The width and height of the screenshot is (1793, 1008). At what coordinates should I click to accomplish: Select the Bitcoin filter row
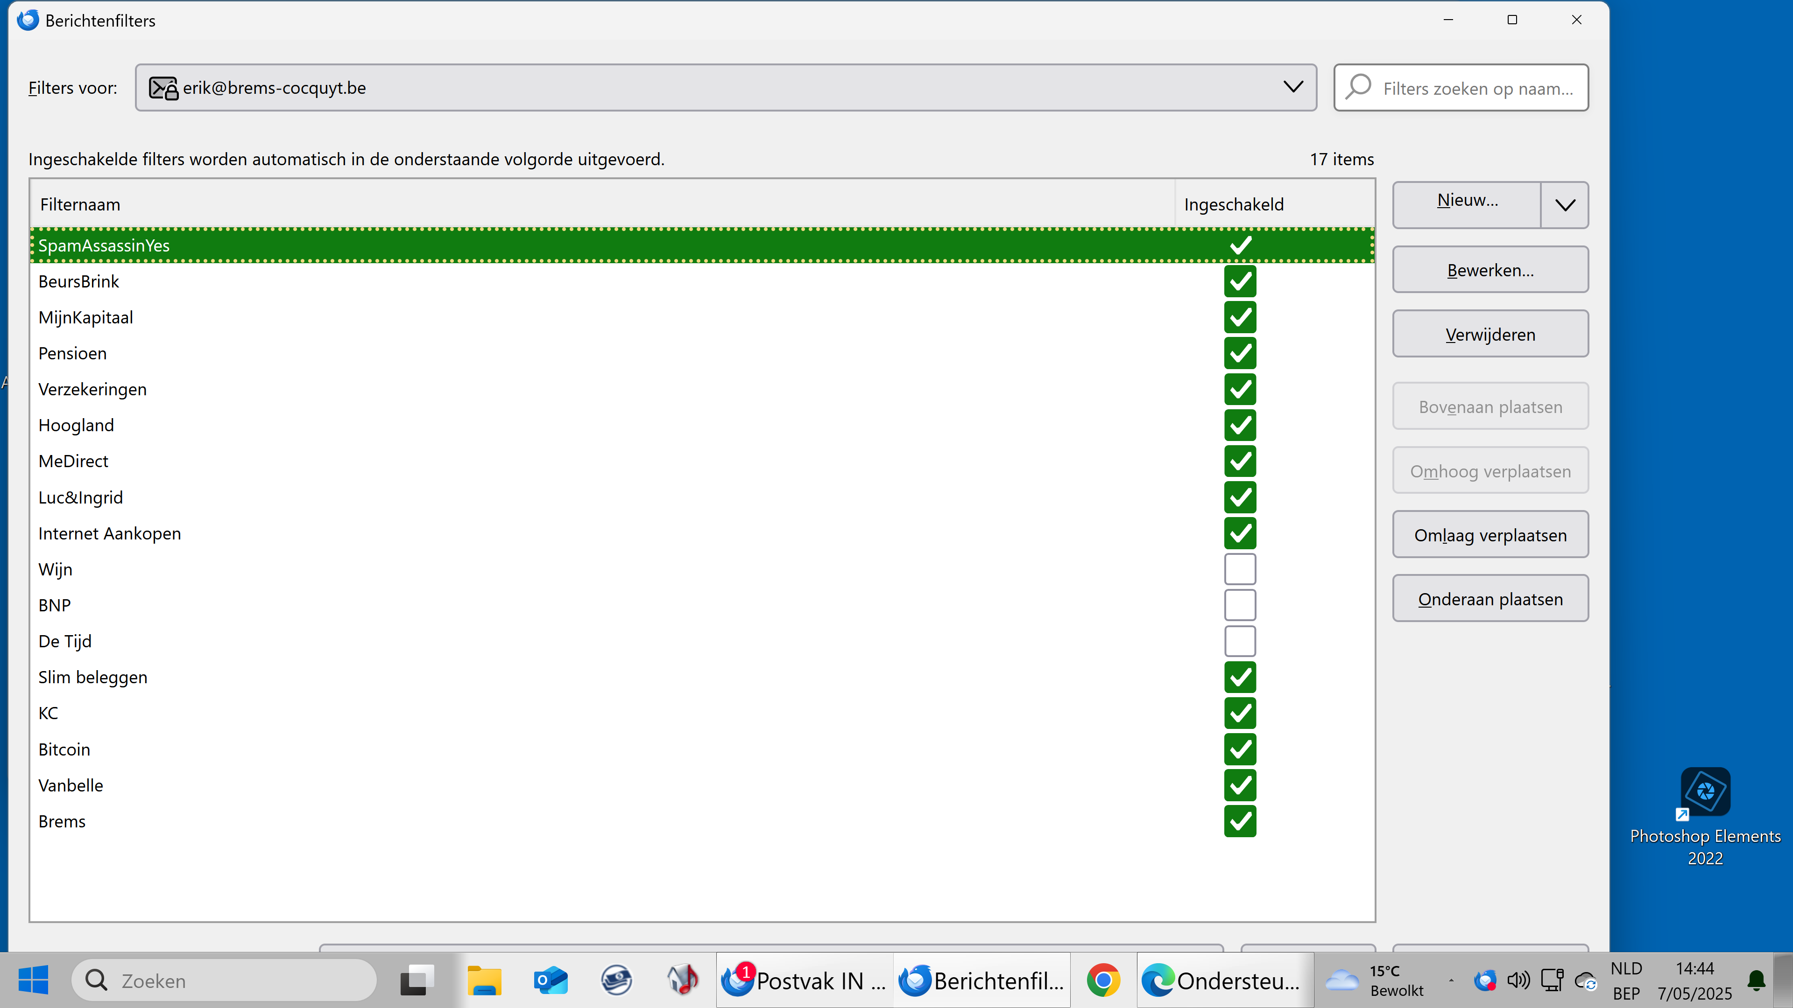pyautogui.click(x=65, y=749)
